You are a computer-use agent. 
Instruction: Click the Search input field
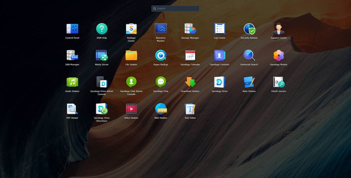coord(175,9)
